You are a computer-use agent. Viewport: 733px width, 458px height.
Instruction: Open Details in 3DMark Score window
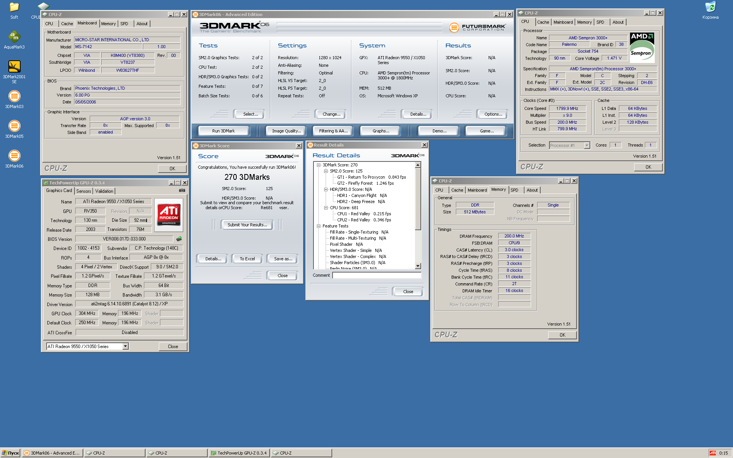pyautogui.click(x=213, y=259)
